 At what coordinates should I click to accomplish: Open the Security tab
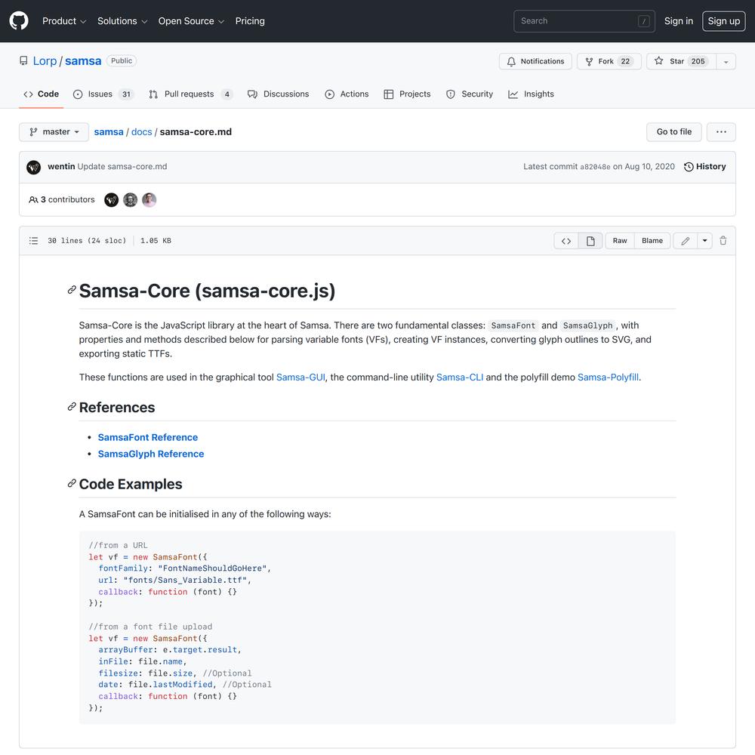470,94
